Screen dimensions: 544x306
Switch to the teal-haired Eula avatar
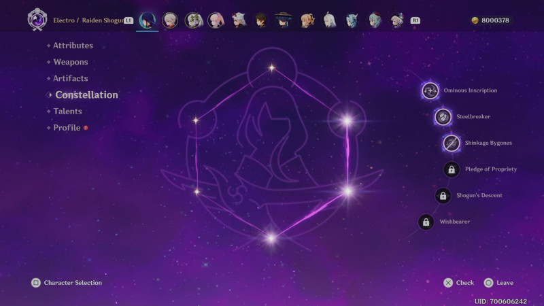(352, 20)
